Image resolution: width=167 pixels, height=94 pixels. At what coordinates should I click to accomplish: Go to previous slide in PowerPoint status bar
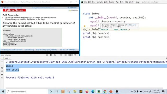point(47,55)
